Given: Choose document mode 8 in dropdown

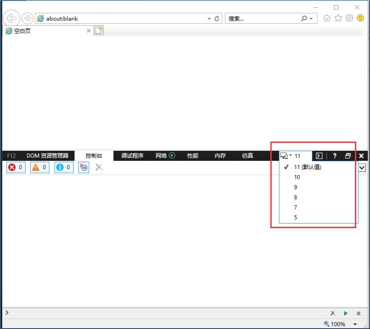Looking at the screenshot, I should point(296,197).
